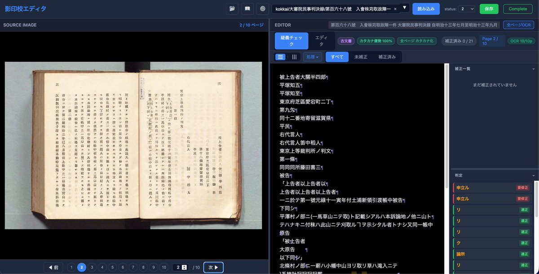Adjust the page number stepper field
This screenshot has height=274, width=539.
pyautogui.click(x=181, y=267)
